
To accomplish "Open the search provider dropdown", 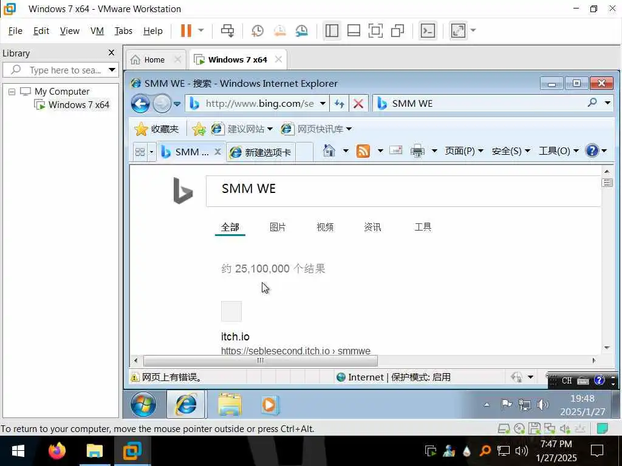I will pyautogui.click(x=607, y=103).
